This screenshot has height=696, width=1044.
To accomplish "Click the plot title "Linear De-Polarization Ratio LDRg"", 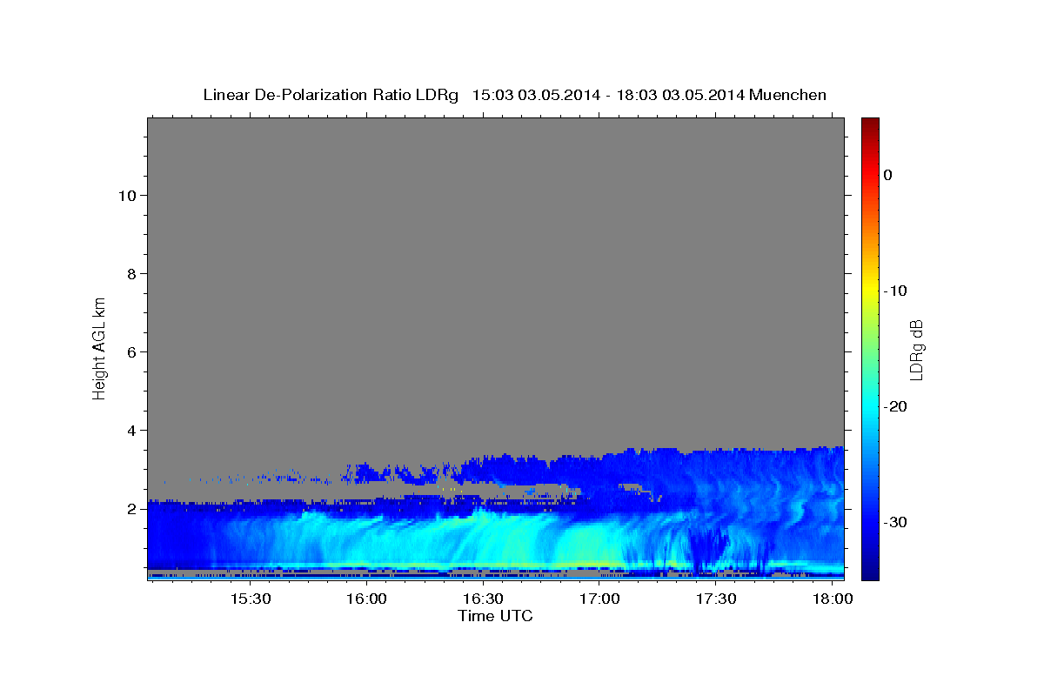I will [330, 95].
